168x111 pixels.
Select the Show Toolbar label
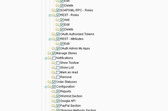coord(70,63)
